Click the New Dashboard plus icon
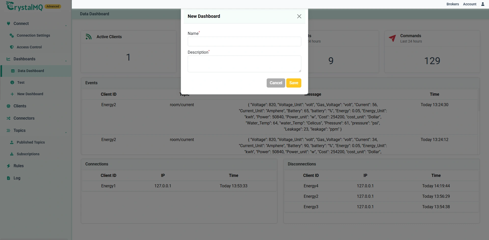Screen dimensions: 489x240 click(12, 94)
